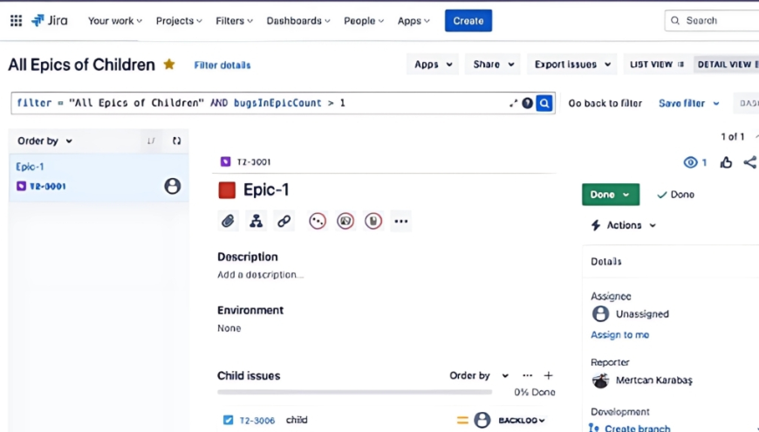Open the Dashboards menu
Image resolution: width=759 pixels, height=432 pixels.
tap(298, 21)
